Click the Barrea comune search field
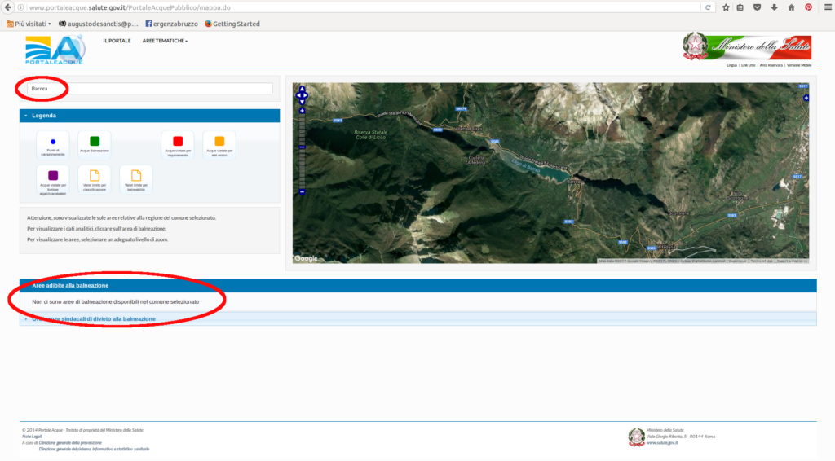This screenshot has width=835, height=461. 150,89
